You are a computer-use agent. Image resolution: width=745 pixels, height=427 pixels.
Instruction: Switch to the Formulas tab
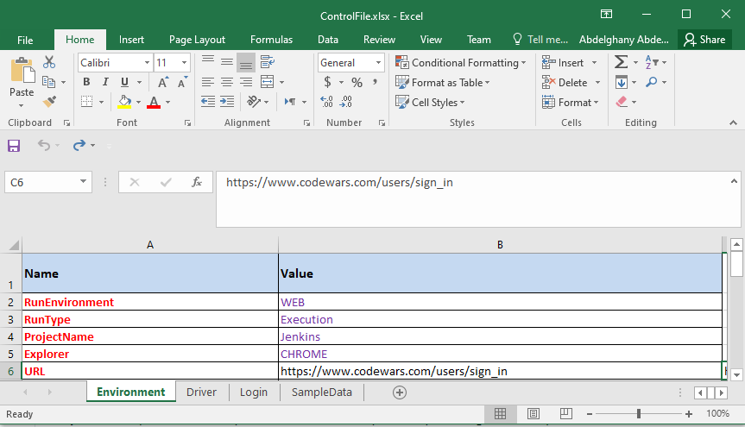coord(271,40)
